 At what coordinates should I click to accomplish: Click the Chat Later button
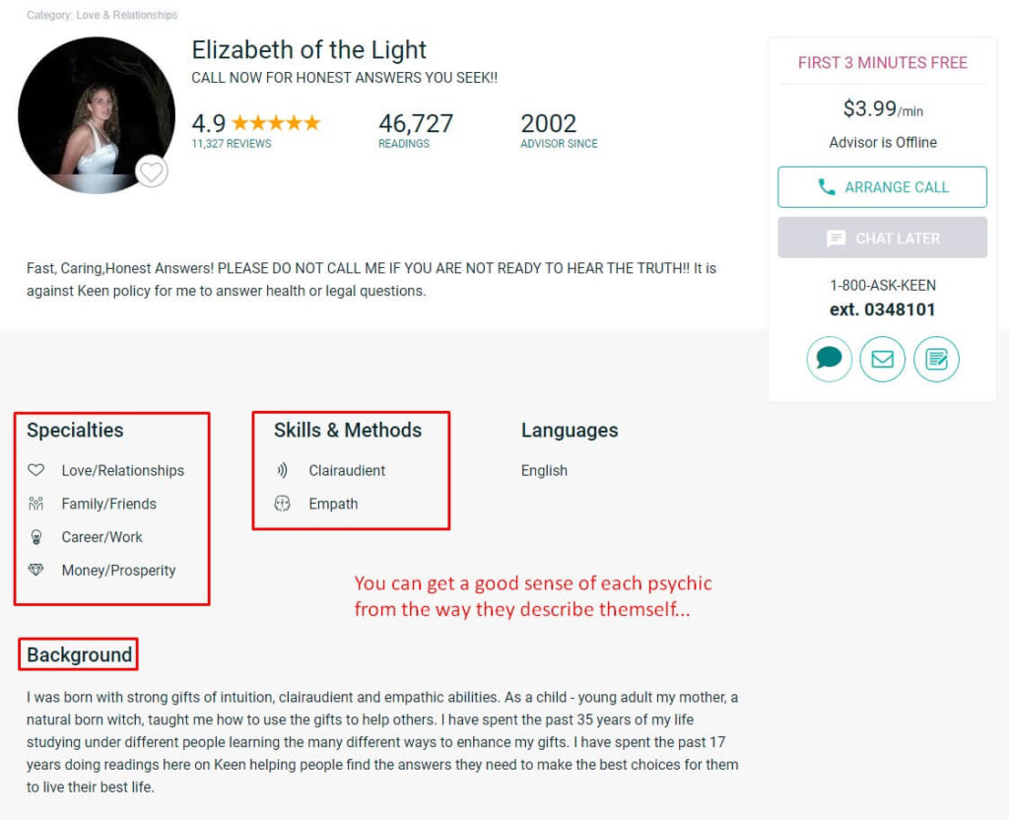coord(882,238)
